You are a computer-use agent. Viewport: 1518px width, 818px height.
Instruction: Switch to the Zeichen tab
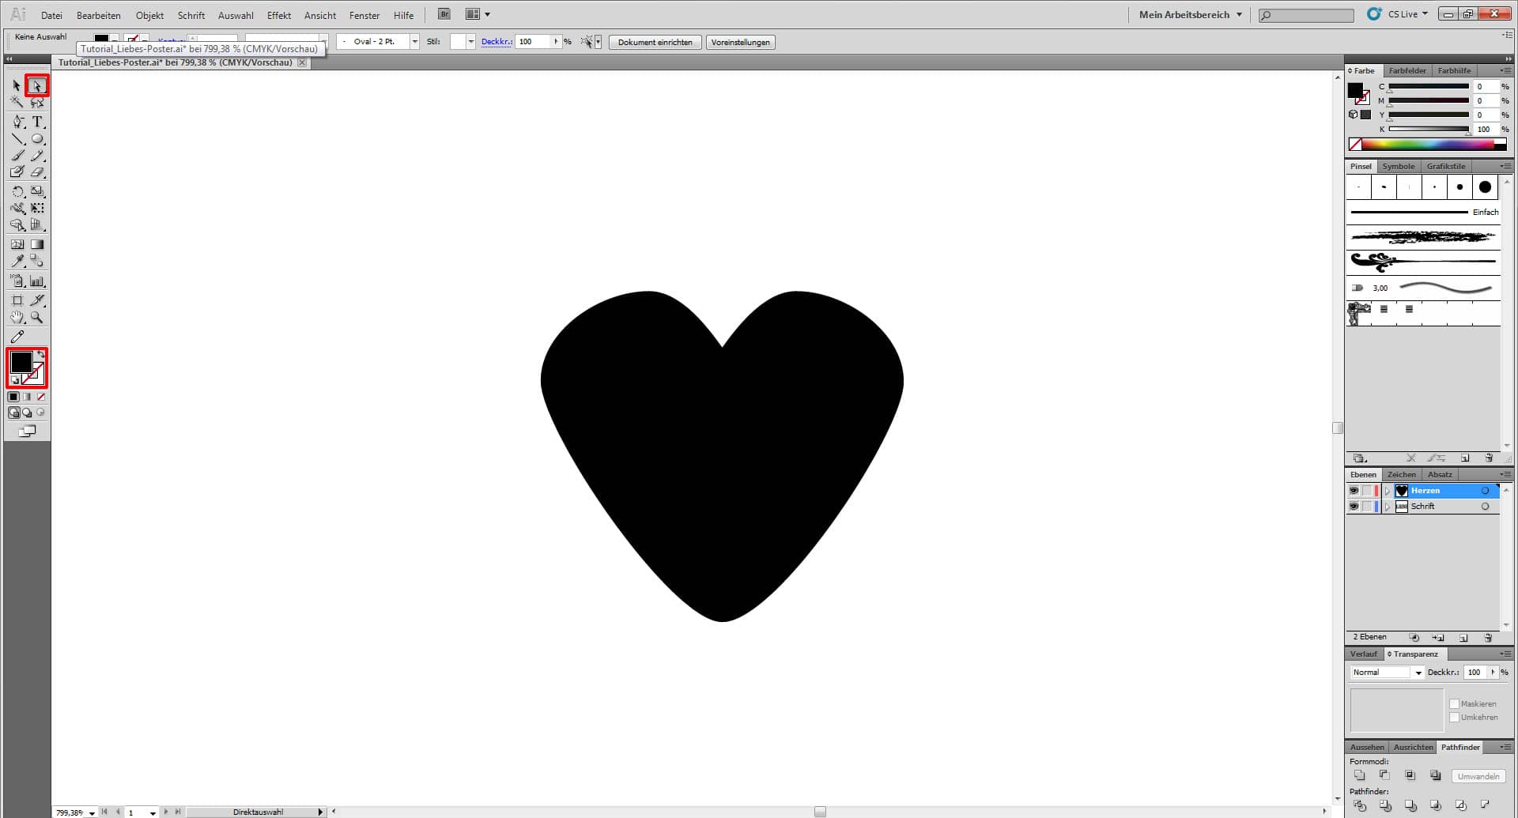point(1401,474)
